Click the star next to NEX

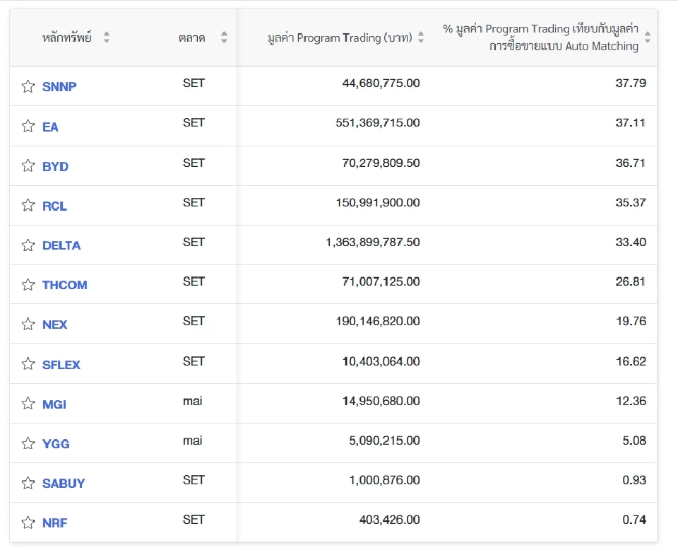pyautogui.click(x=28, y=325)
